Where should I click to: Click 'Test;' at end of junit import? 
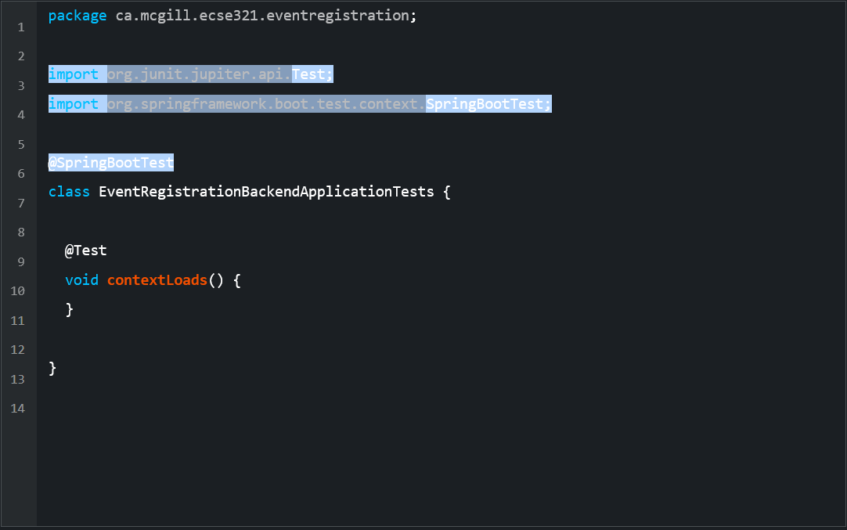(x=312, y=74)
